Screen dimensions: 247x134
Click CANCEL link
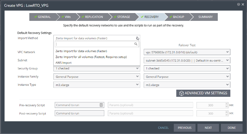coord(163,128)
